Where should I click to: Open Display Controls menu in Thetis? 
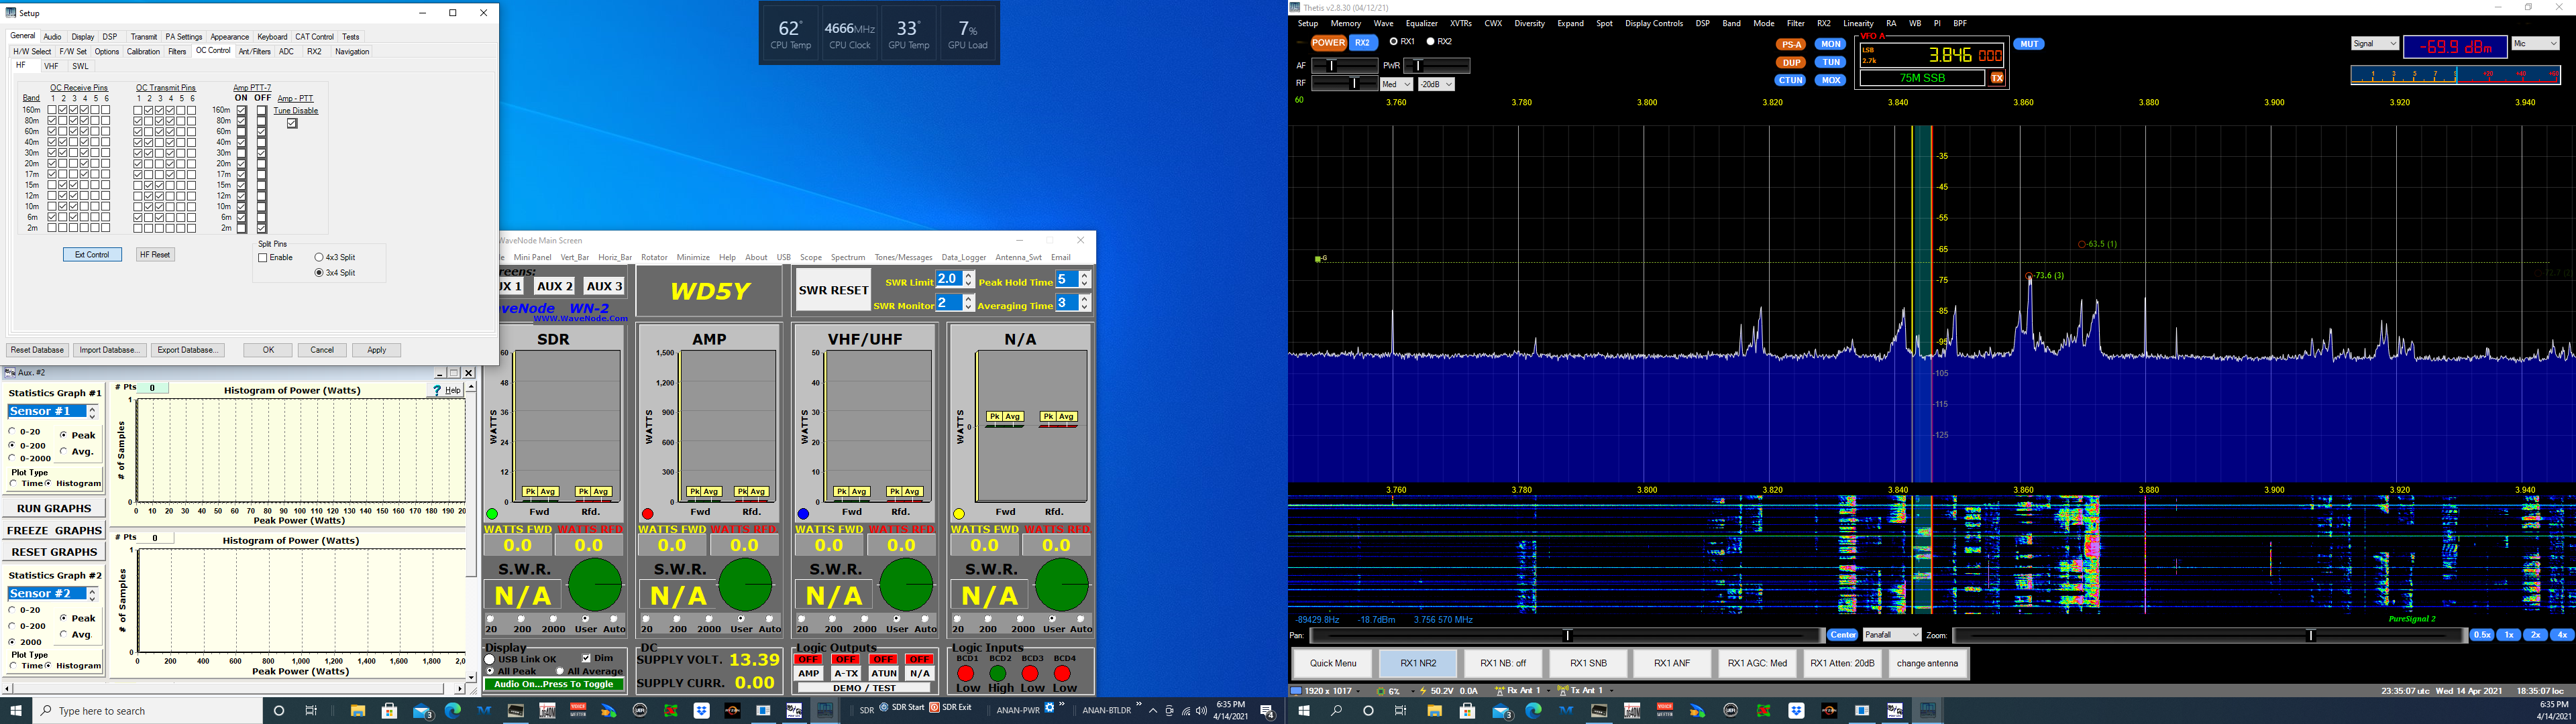(1654, 23)
